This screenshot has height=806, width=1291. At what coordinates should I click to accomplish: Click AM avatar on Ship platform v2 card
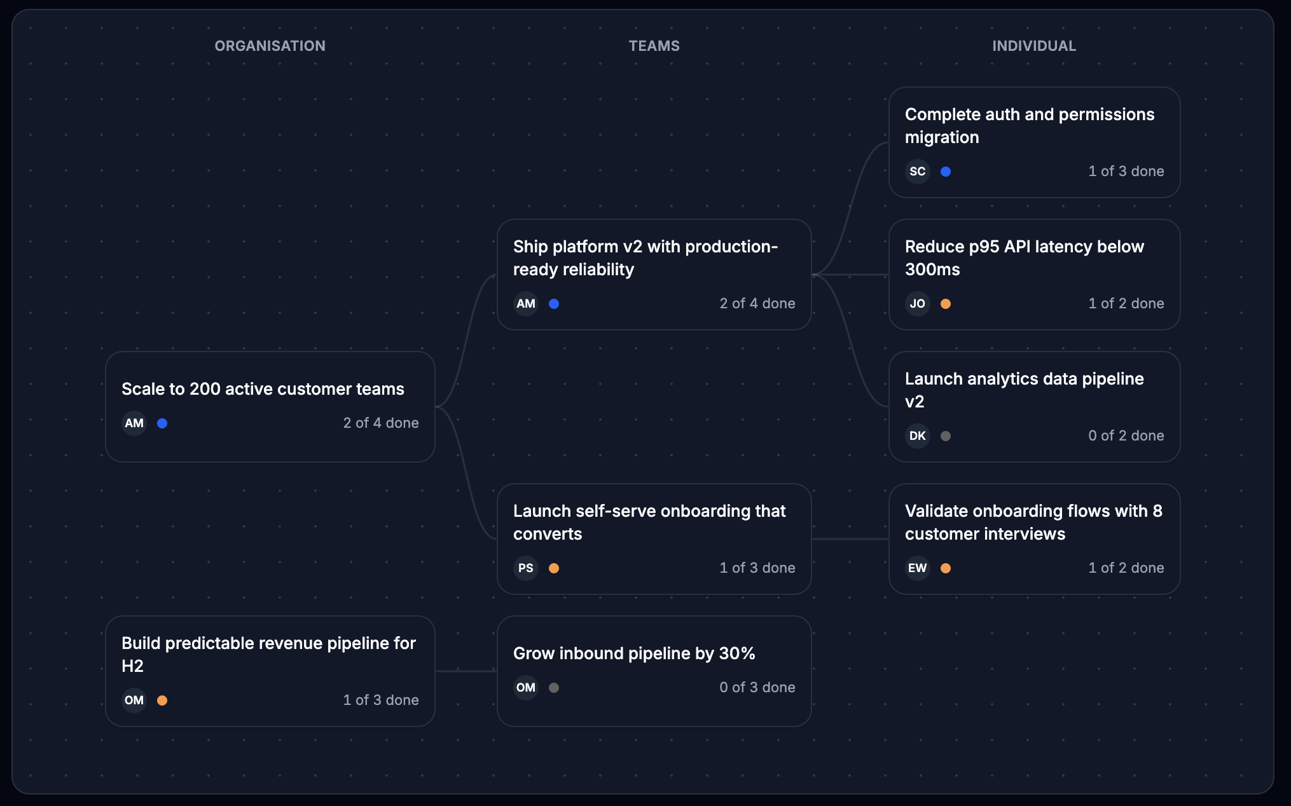(526, 304)
